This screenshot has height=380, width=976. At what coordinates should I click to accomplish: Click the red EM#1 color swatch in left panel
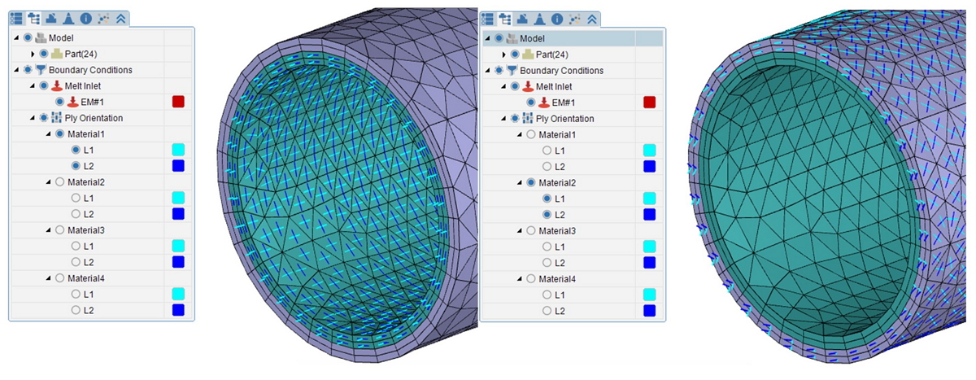coord(178,102)
